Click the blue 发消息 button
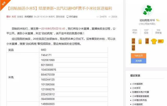The height and width of the screenshot is (106, 167). pos(139,61)
